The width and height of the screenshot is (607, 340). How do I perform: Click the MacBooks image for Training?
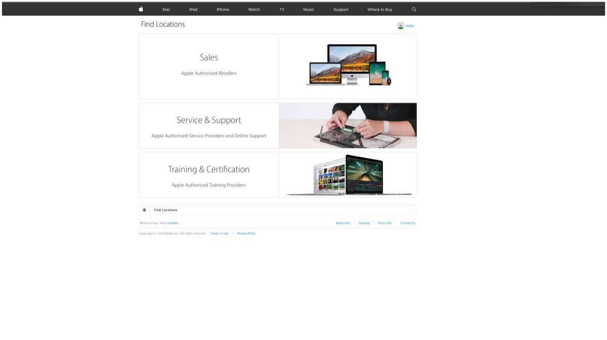coord(348,175)
